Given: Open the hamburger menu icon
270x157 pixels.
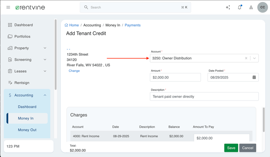Looking at the screenshot, I should point(8,7).
